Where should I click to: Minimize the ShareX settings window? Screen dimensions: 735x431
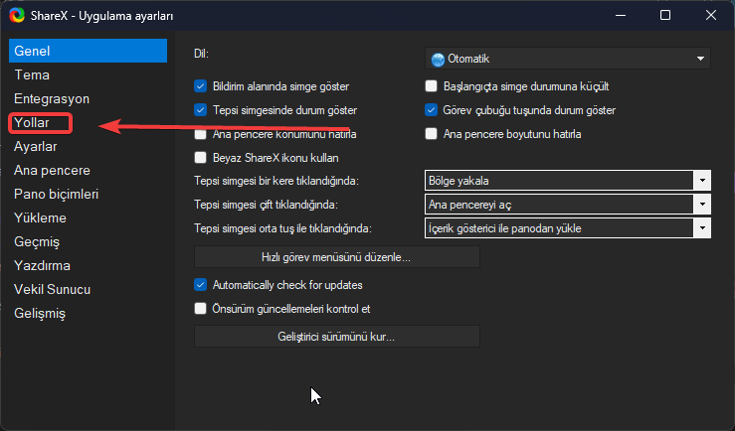[621, 16]
